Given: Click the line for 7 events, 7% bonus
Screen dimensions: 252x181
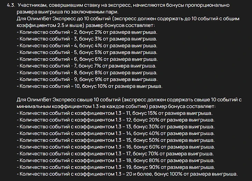Looking at the screenshot, I should point(87,66).
